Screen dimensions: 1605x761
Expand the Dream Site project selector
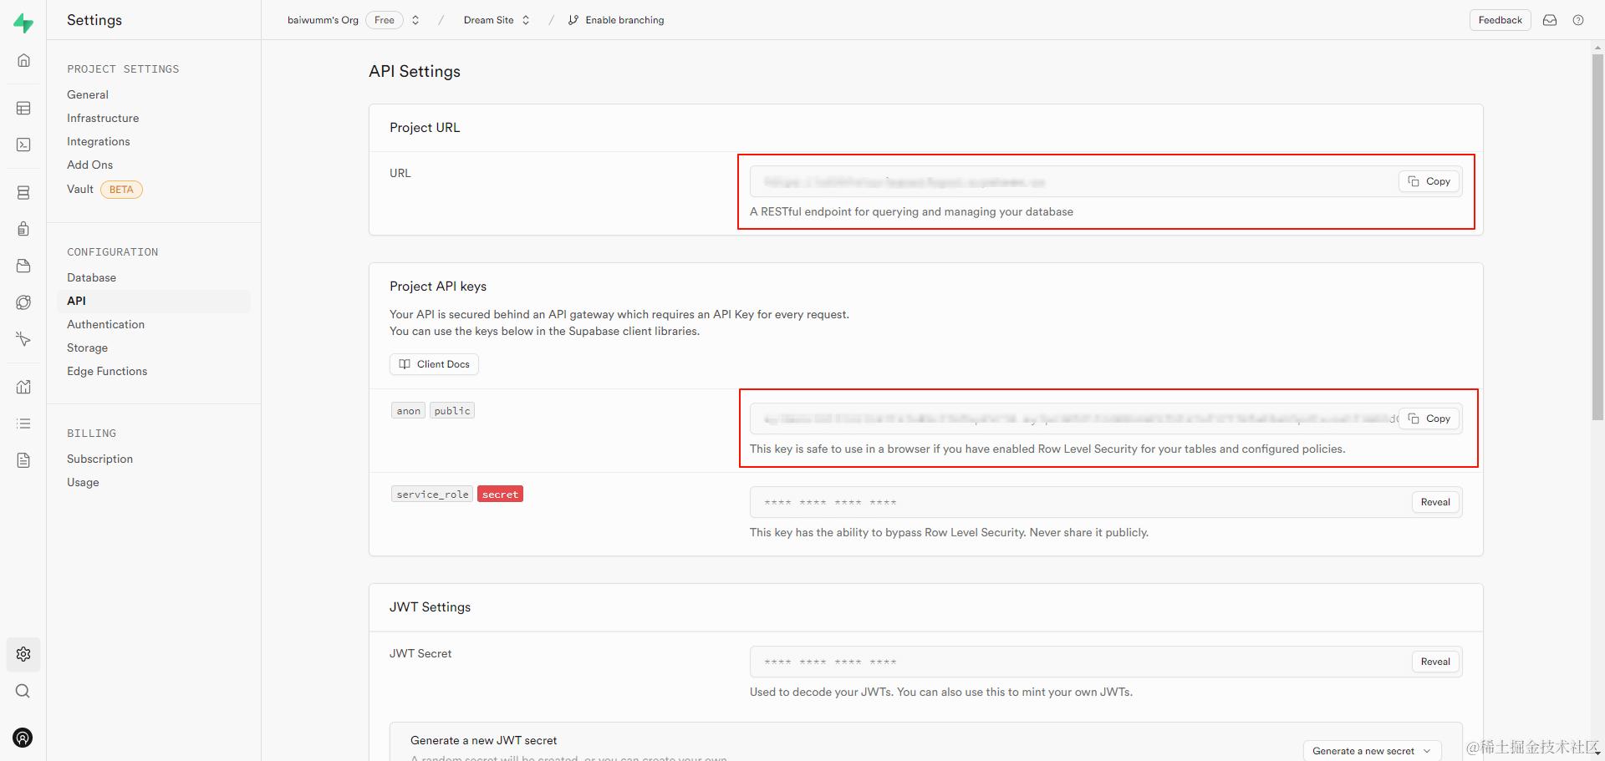526,20
